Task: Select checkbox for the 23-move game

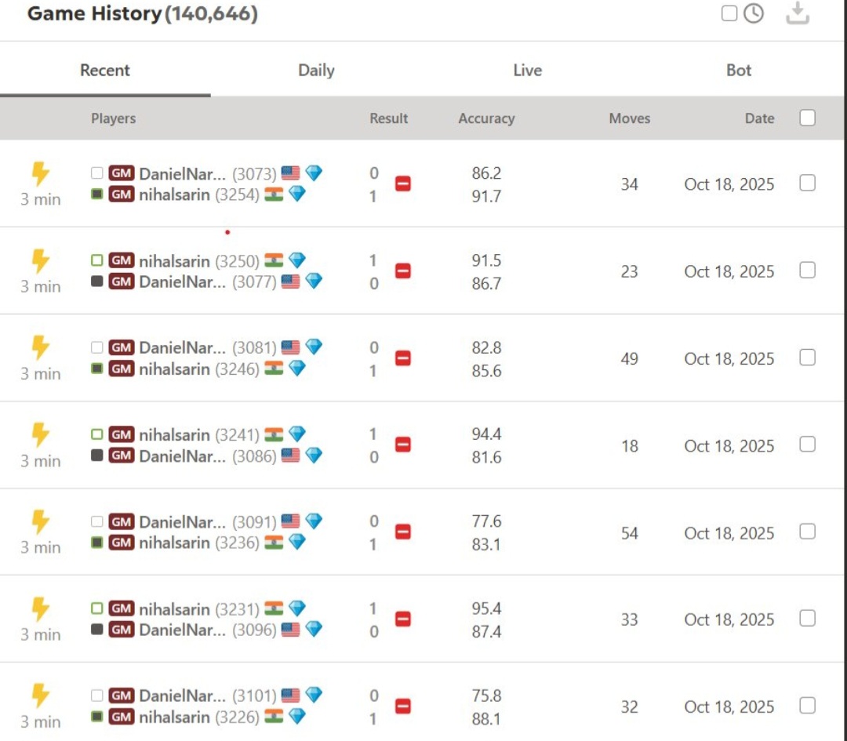Action: point(807,270)
